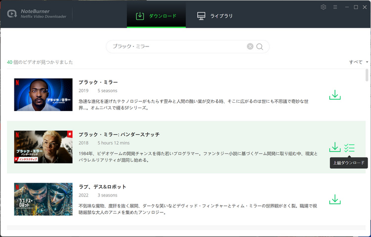Viewport: 371px width, 237px height.
Task: Click the magnifier search icon
Action: click(x=260, y=46)
